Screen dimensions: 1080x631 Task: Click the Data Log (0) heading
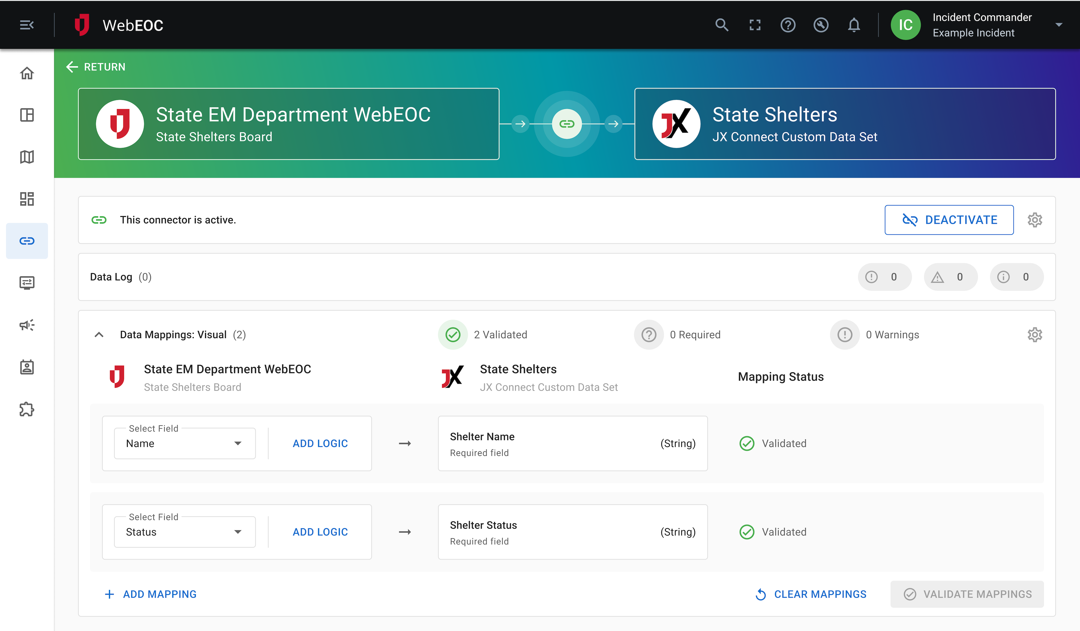[x=120, y=277]
